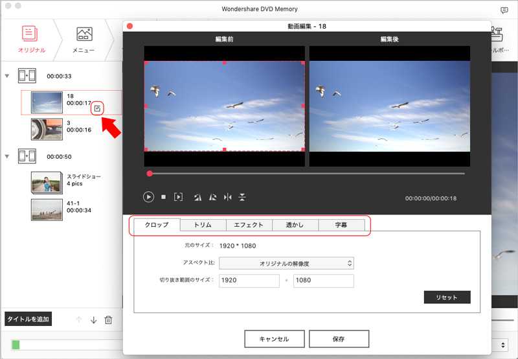Click the crop width field 1920

coord(249,281)
